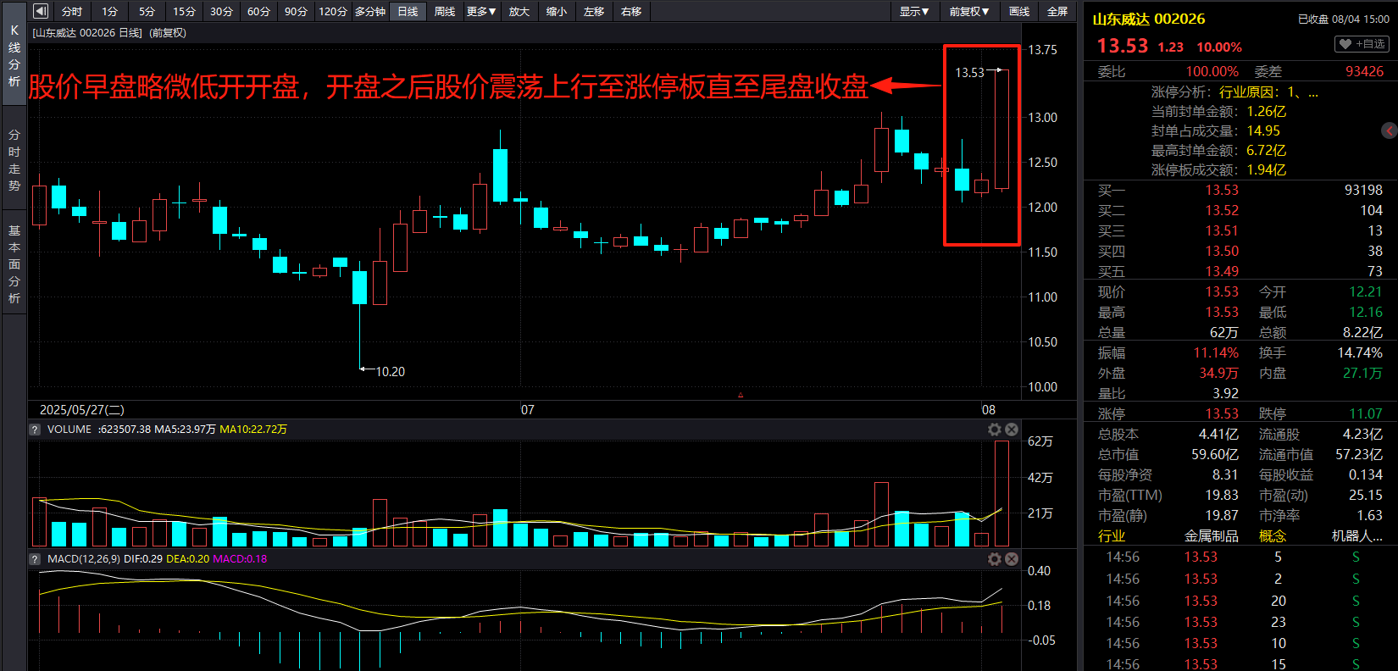Click the date label 2025/05/27(二)

[x=82, y=410]
